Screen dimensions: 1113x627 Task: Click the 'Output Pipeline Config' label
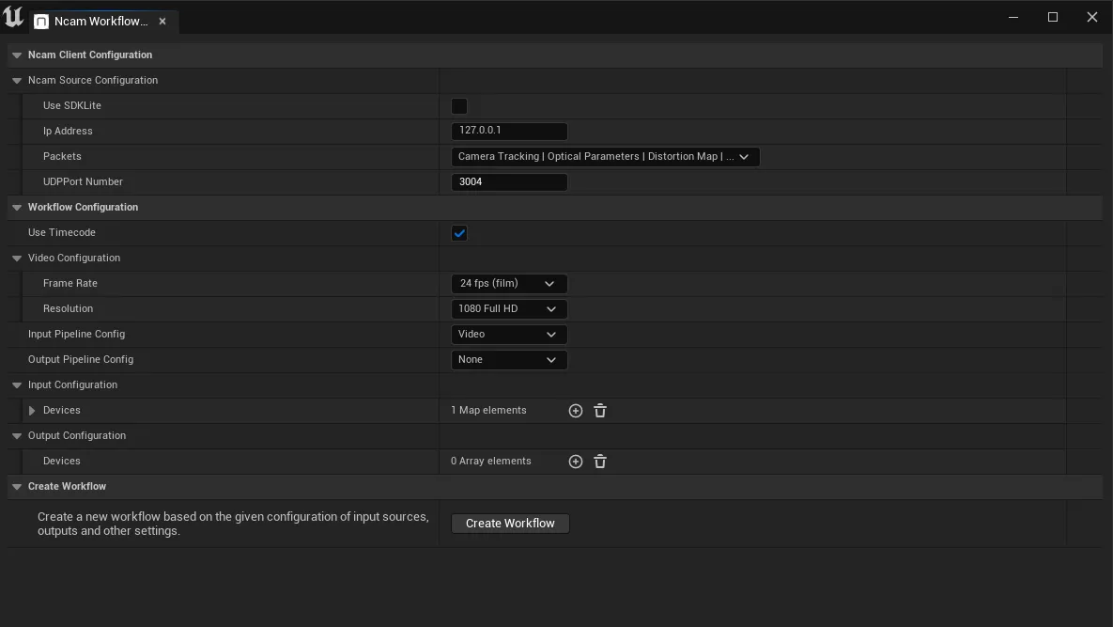pyautogui.click(x=80, y=359)
